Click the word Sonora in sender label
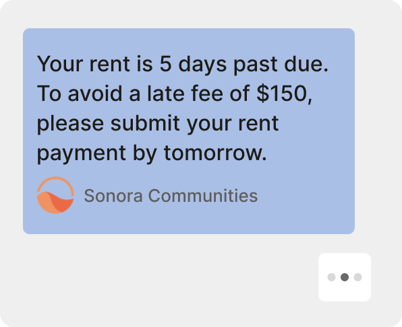 pos(113,196)
